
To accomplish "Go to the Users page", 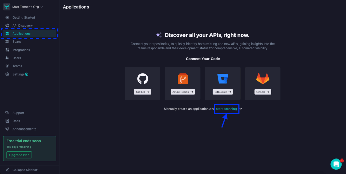I will (x=17, y=58).
